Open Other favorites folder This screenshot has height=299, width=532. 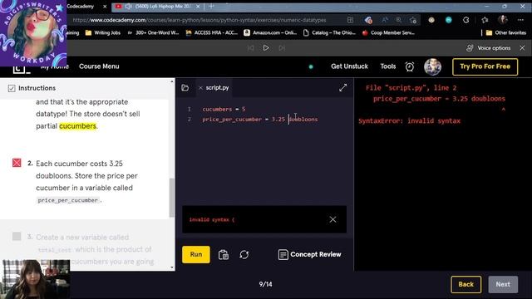[506, 33]
